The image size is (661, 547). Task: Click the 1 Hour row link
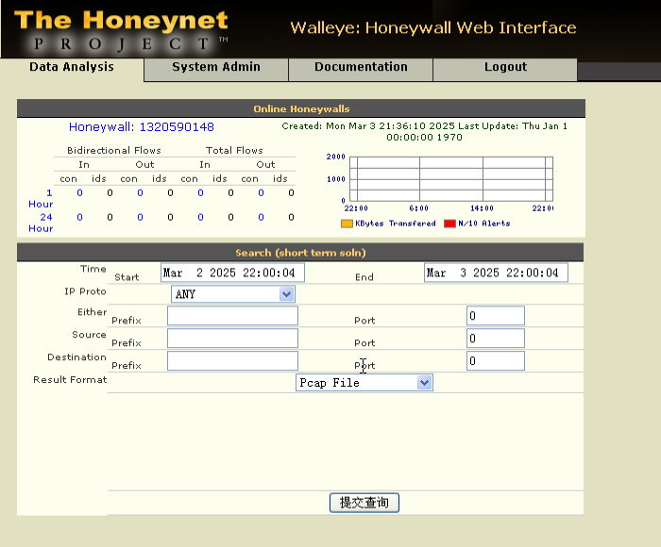tap(41, 198)
